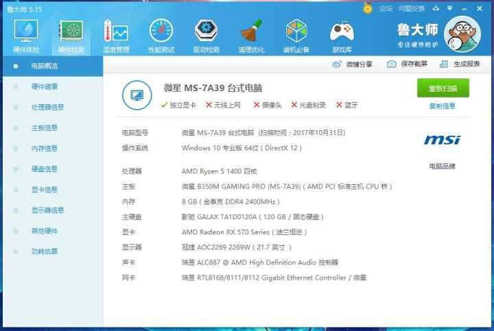Click the 鲁大师 mascot avatar
The width and height of the screenshot is (494, 331).
[462, 34]
